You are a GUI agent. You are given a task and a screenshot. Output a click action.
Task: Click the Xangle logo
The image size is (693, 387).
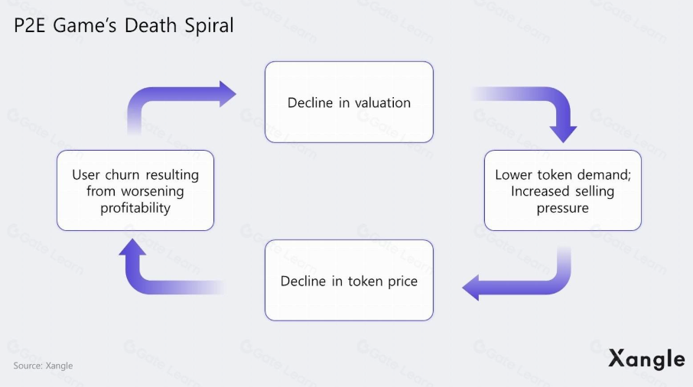click(x=646, y=358)
